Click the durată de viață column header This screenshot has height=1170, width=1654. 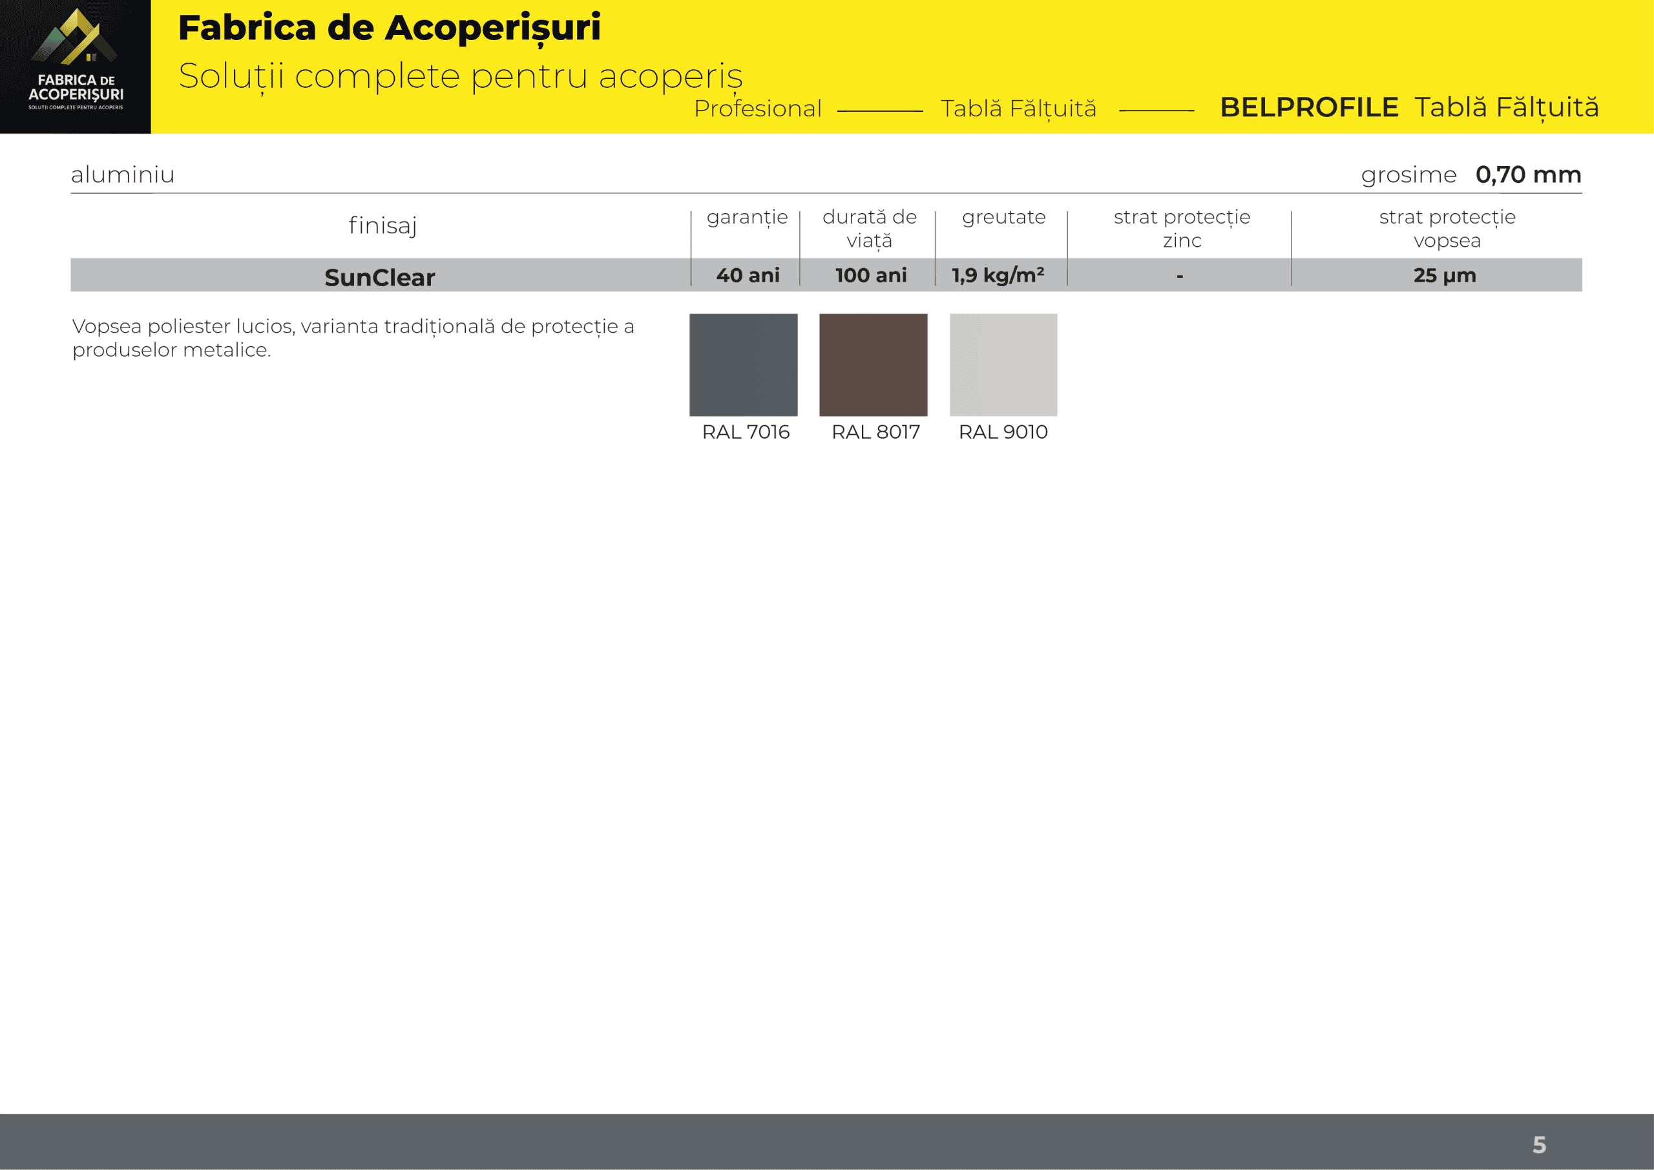click(x=869, y=227)
